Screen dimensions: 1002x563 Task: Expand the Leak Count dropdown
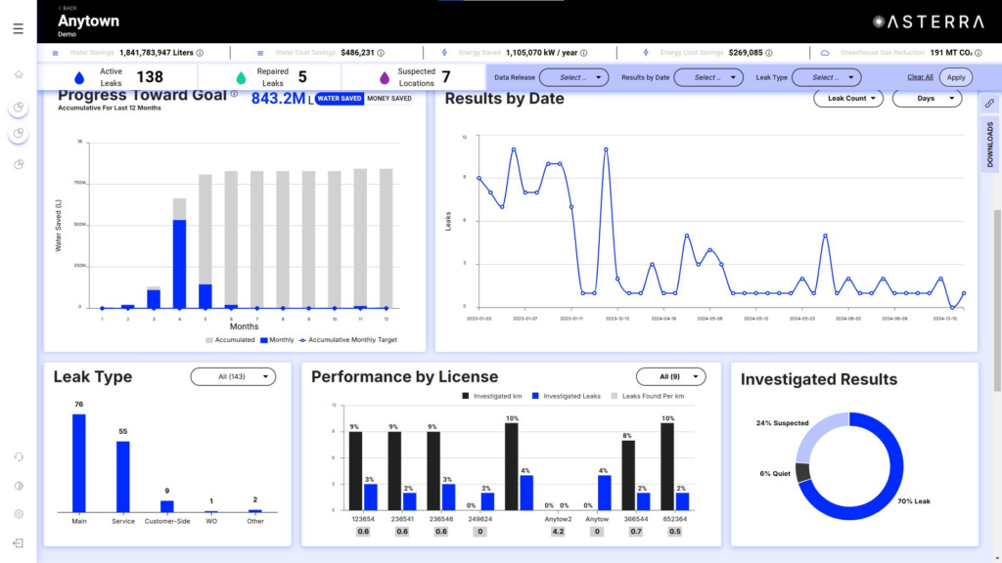click(x=847, y=99)
